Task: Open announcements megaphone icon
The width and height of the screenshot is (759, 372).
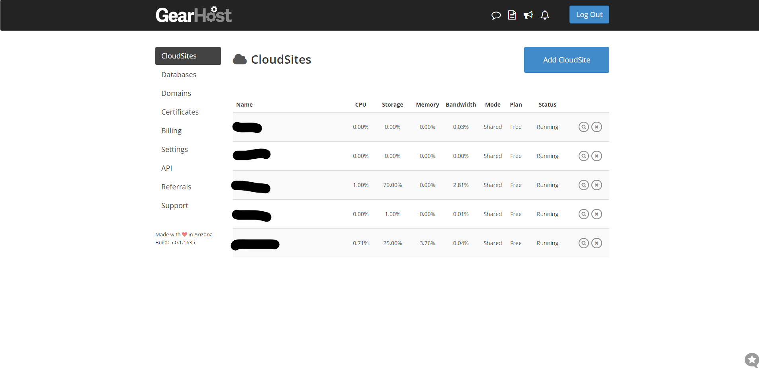Action: [x=528, y=15]
